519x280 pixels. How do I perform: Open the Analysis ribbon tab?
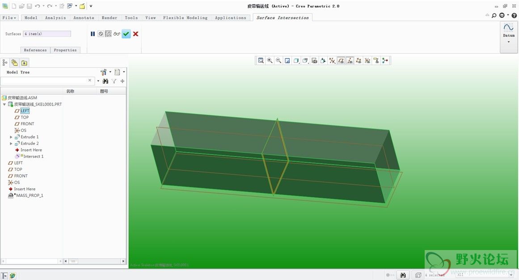click(55, 18)
